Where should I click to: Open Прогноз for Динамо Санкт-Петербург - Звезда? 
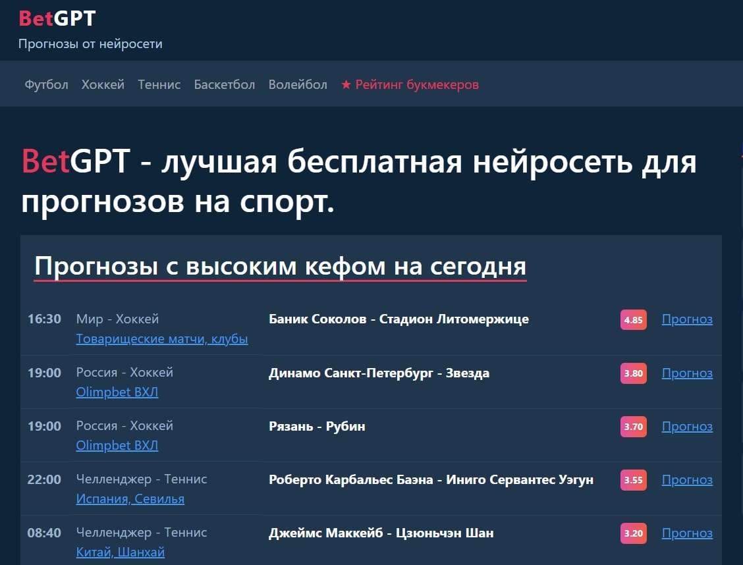coord(687,373)
